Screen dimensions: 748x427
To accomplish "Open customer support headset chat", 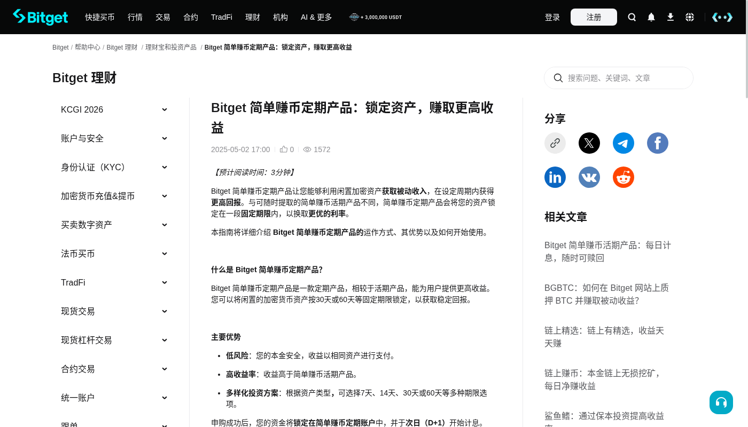I will 721,402.
